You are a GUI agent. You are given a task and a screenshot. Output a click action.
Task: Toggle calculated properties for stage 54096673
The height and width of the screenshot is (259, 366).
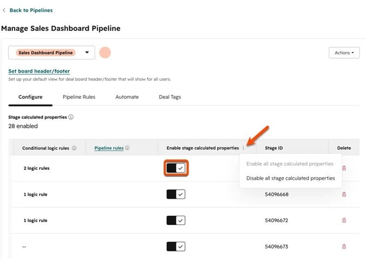[176, 247]
